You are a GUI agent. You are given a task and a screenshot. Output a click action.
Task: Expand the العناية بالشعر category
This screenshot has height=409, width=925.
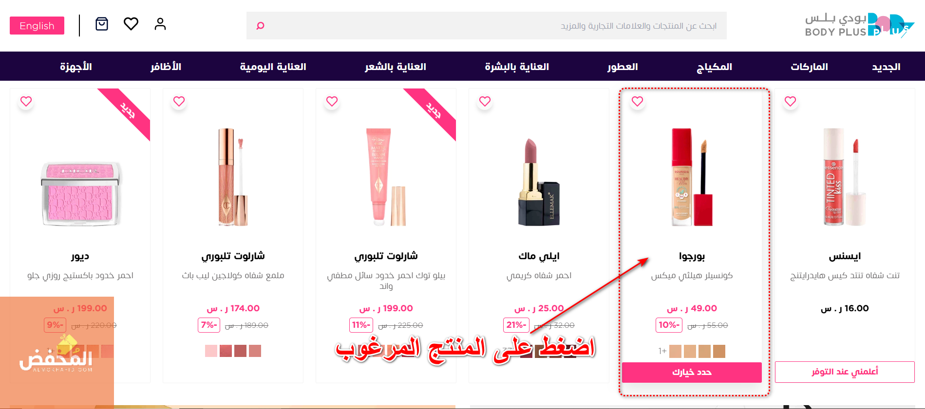click(396, 67)
